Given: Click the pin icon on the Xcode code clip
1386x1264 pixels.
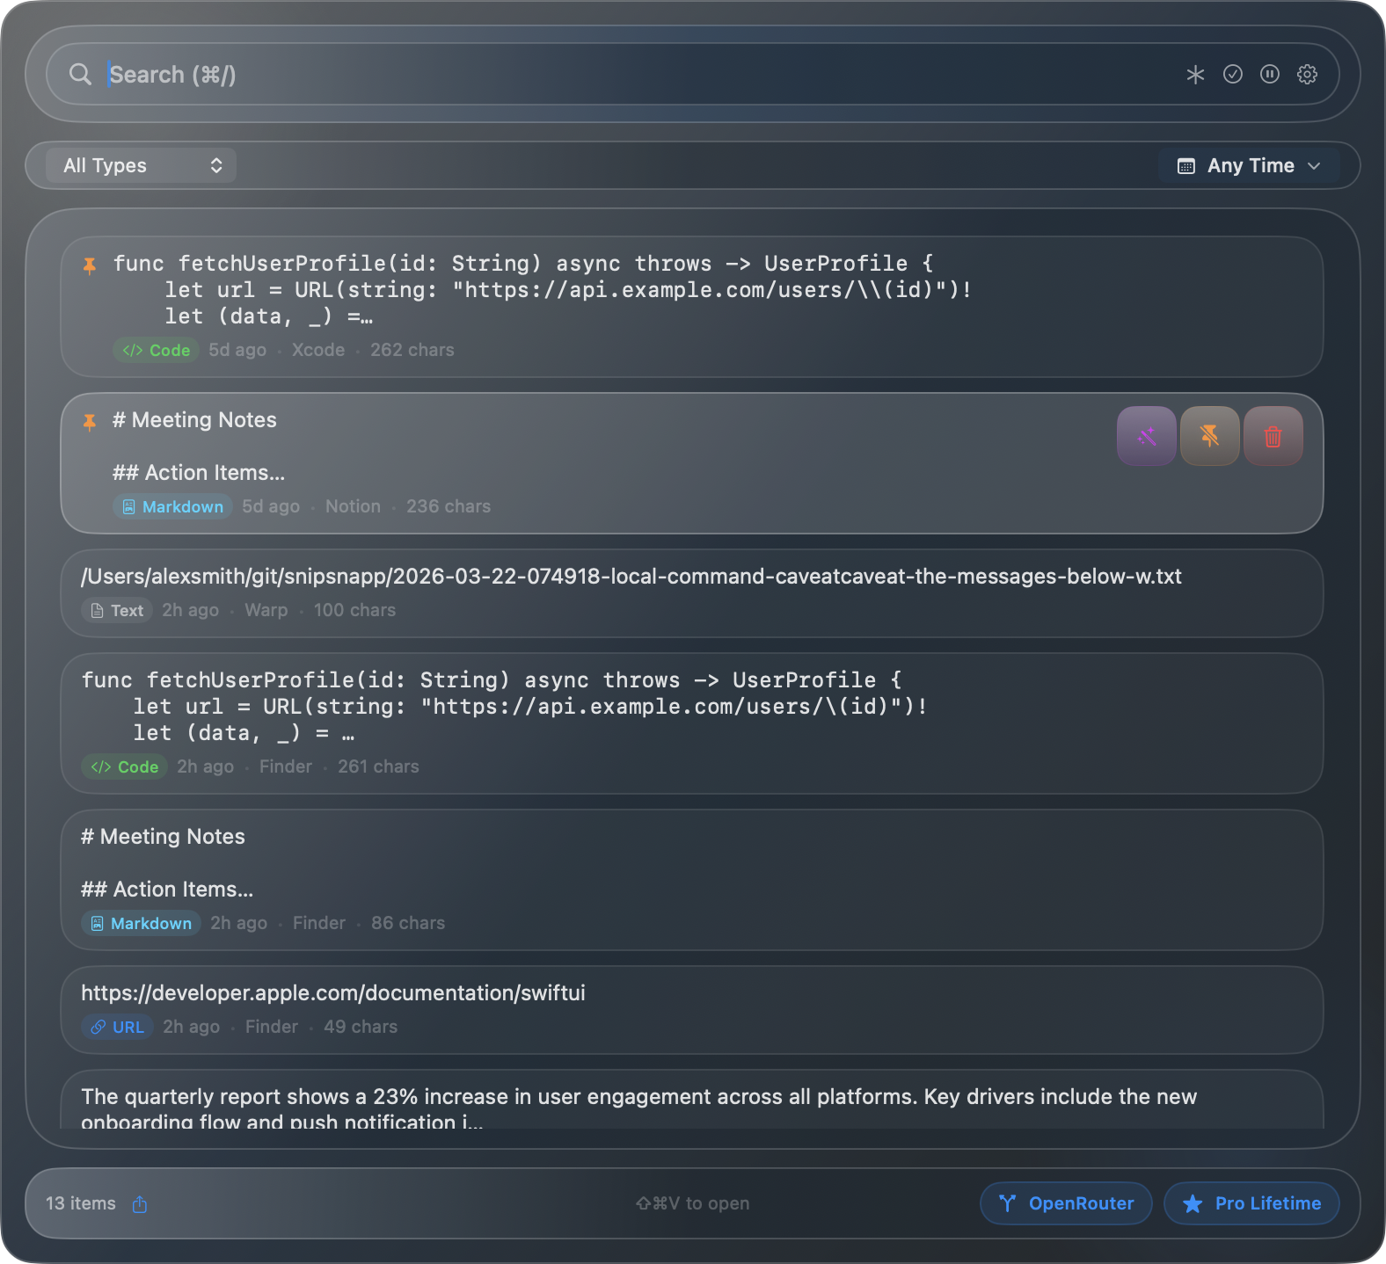Looking at the screenshot, I should 90,265.
